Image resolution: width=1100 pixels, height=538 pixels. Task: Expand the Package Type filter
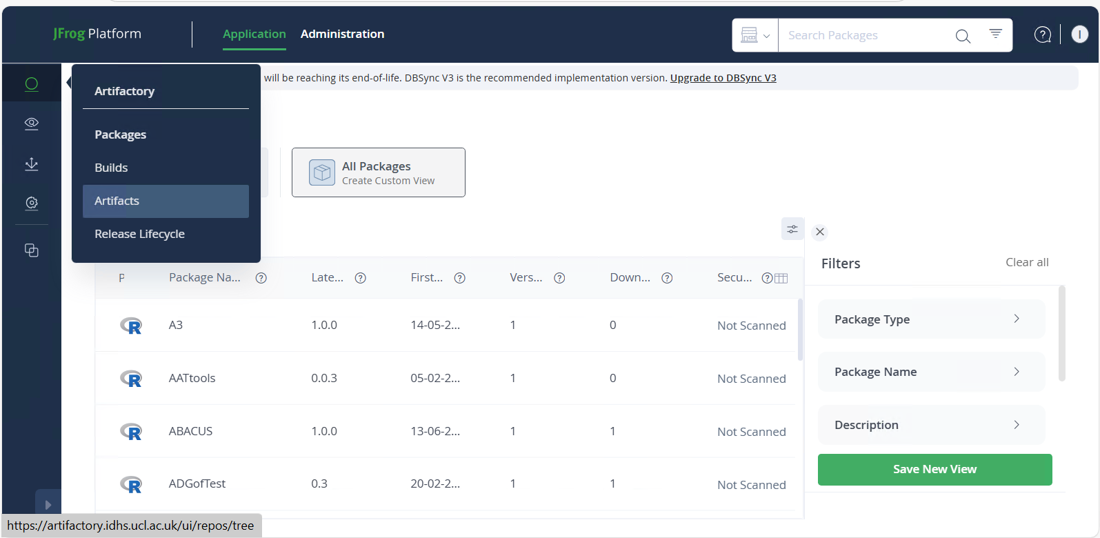(931, 319)
